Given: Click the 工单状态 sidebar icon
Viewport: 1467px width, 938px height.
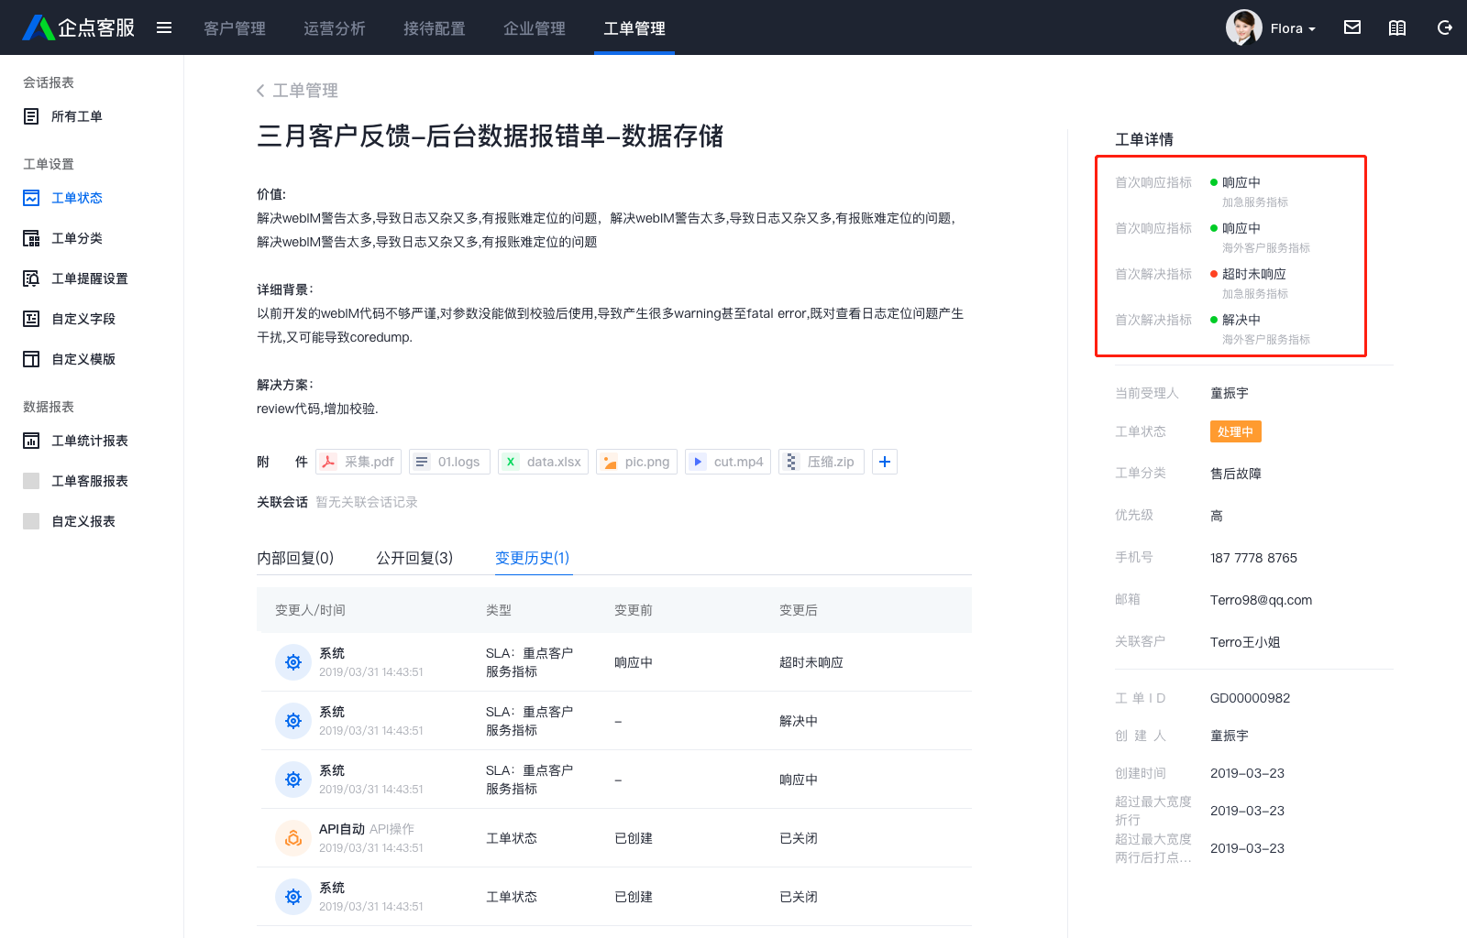Looking at the screenshot, I should (x=31, y=198).
